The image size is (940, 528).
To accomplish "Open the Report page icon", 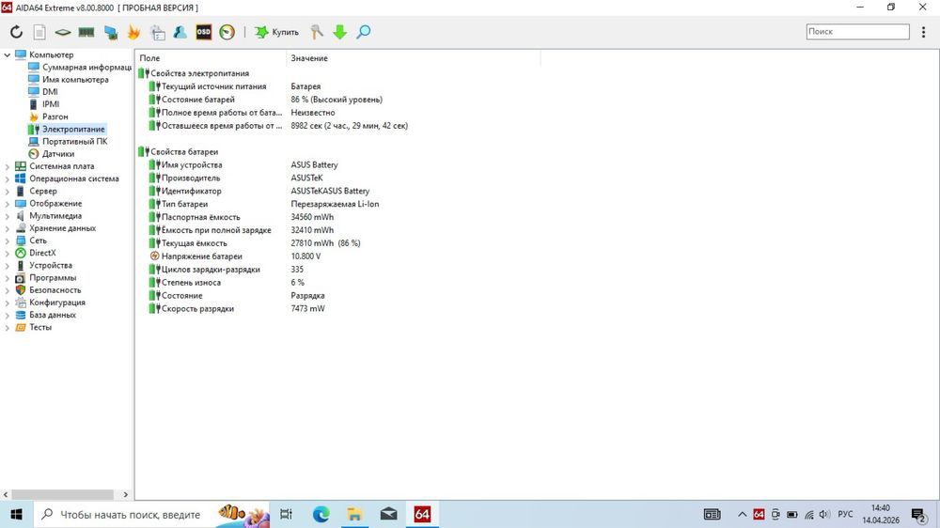I will tap(39, 32).
